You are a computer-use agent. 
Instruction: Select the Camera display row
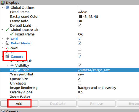pos(17,57)
